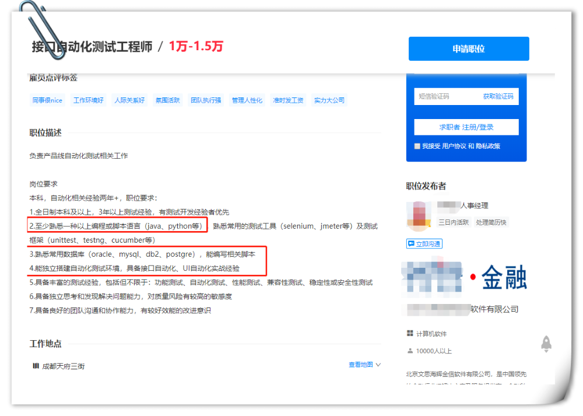Click requirement 7 about 团队沟通和协作能力
Image resolution: width=583 pixels, height=416 pixels.
120,311
